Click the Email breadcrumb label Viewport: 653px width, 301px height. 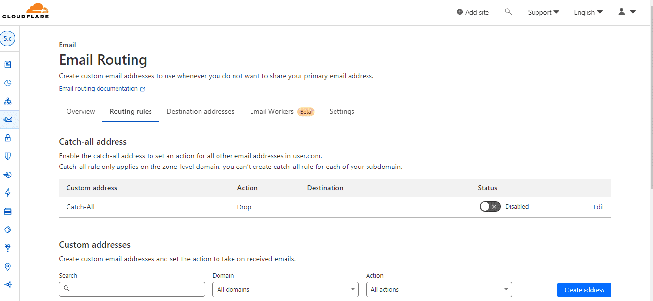pyautogui.click(x=67, y=45)
